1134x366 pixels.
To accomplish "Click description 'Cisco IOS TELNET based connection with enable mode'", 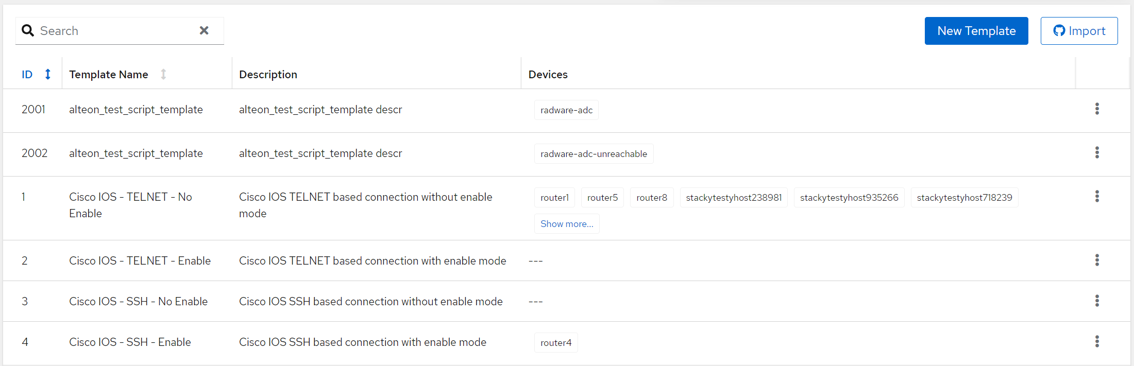I will pos(373,261).
